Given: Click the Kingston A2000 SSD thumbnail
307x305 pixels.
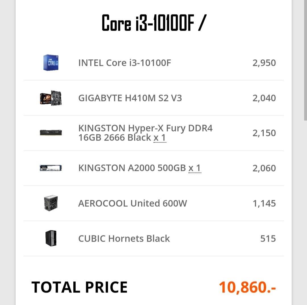Looking at the screenshot, I should pos(51,168).
